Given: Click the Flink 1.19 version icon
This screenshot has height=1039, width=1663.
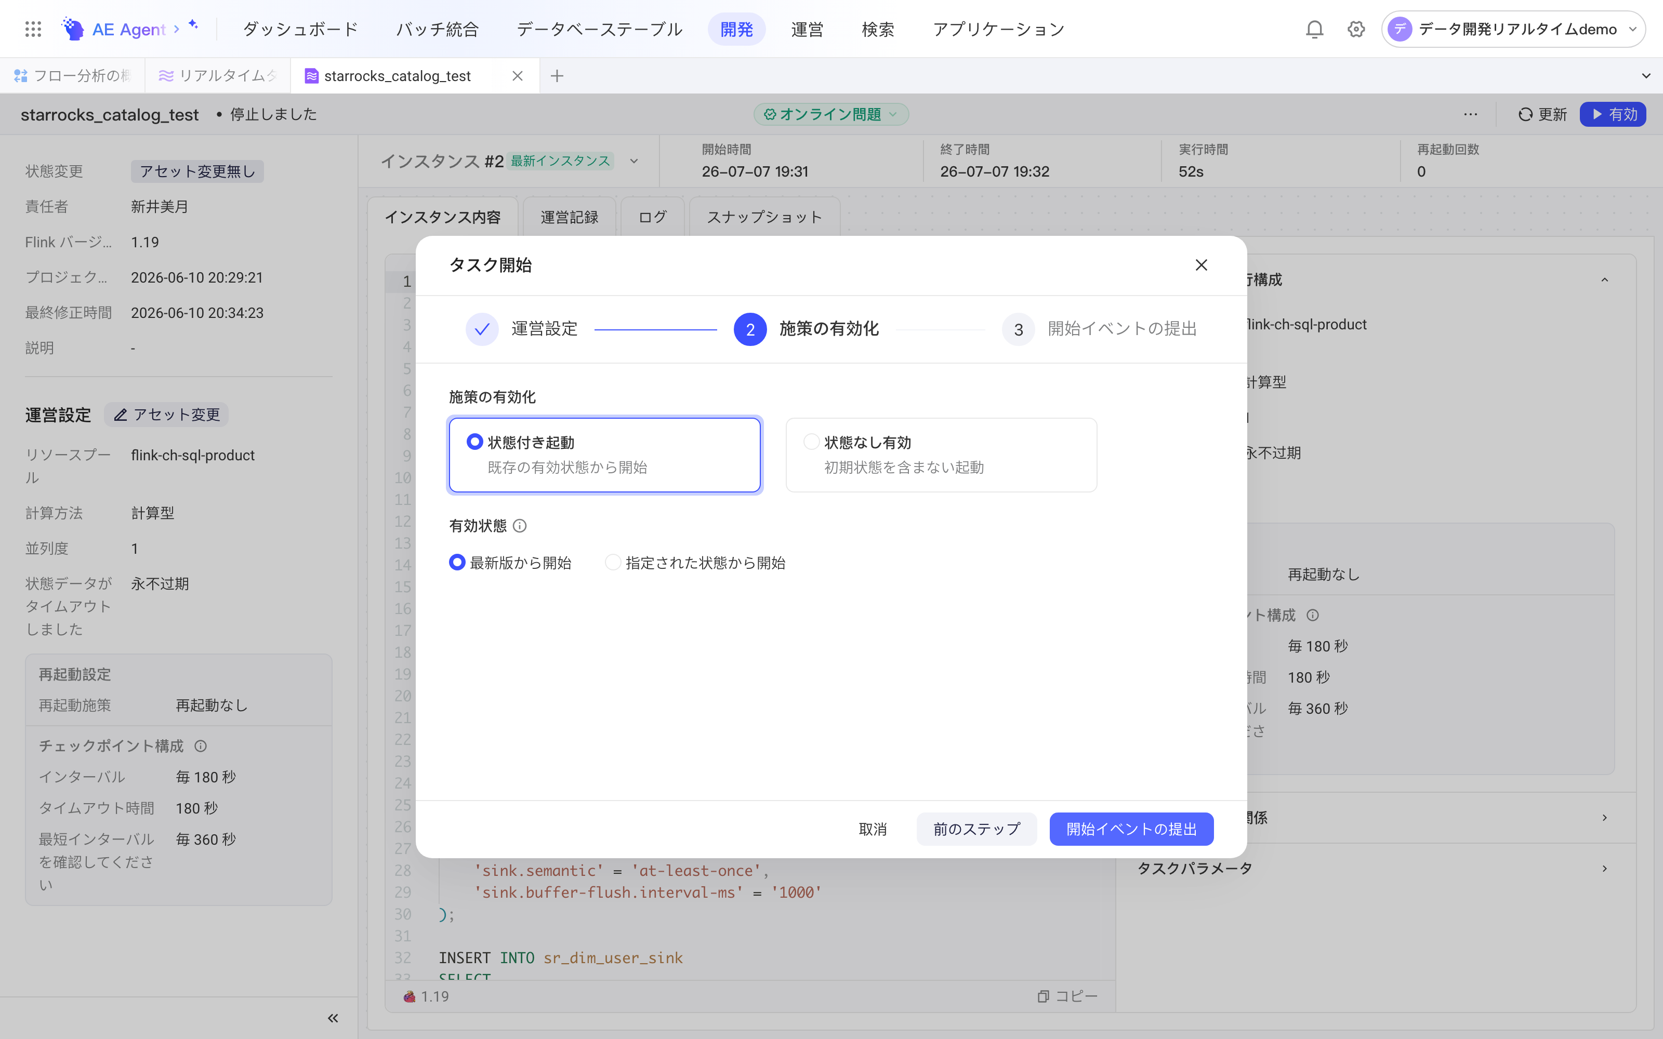Looking at the screenshot, I should (x=410, y=996).
